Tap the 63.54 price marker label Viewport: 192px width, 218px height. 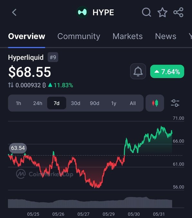click(x=18, y=148)
